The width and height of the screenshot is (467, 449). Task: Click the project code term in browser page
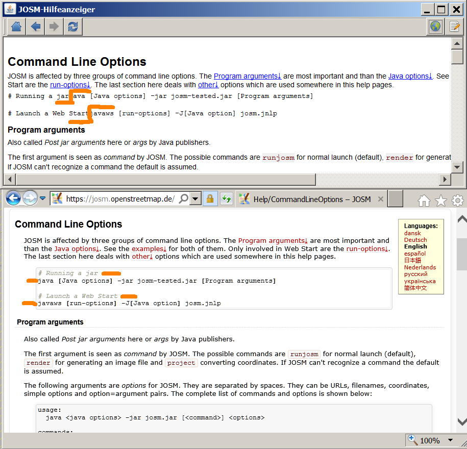[181, 363]
